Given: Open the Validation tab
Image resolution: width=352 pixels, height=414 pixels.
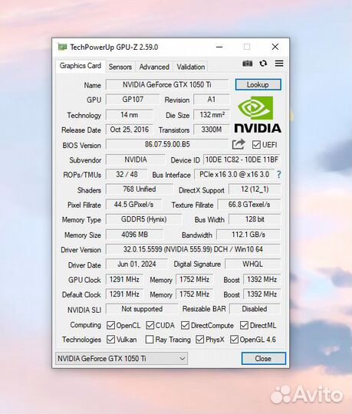Looking at the screenshot, I should pyautogui.click(x=191, y=67).
